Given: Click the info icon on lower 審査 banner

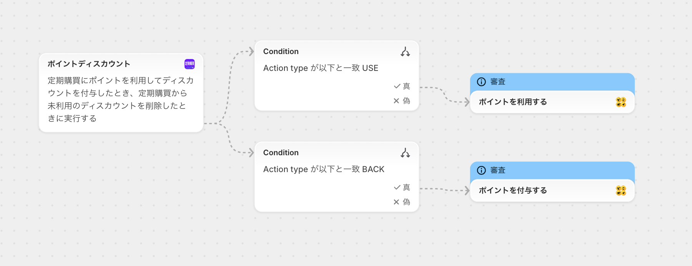Looking at the screenshot, I should 481,170.
